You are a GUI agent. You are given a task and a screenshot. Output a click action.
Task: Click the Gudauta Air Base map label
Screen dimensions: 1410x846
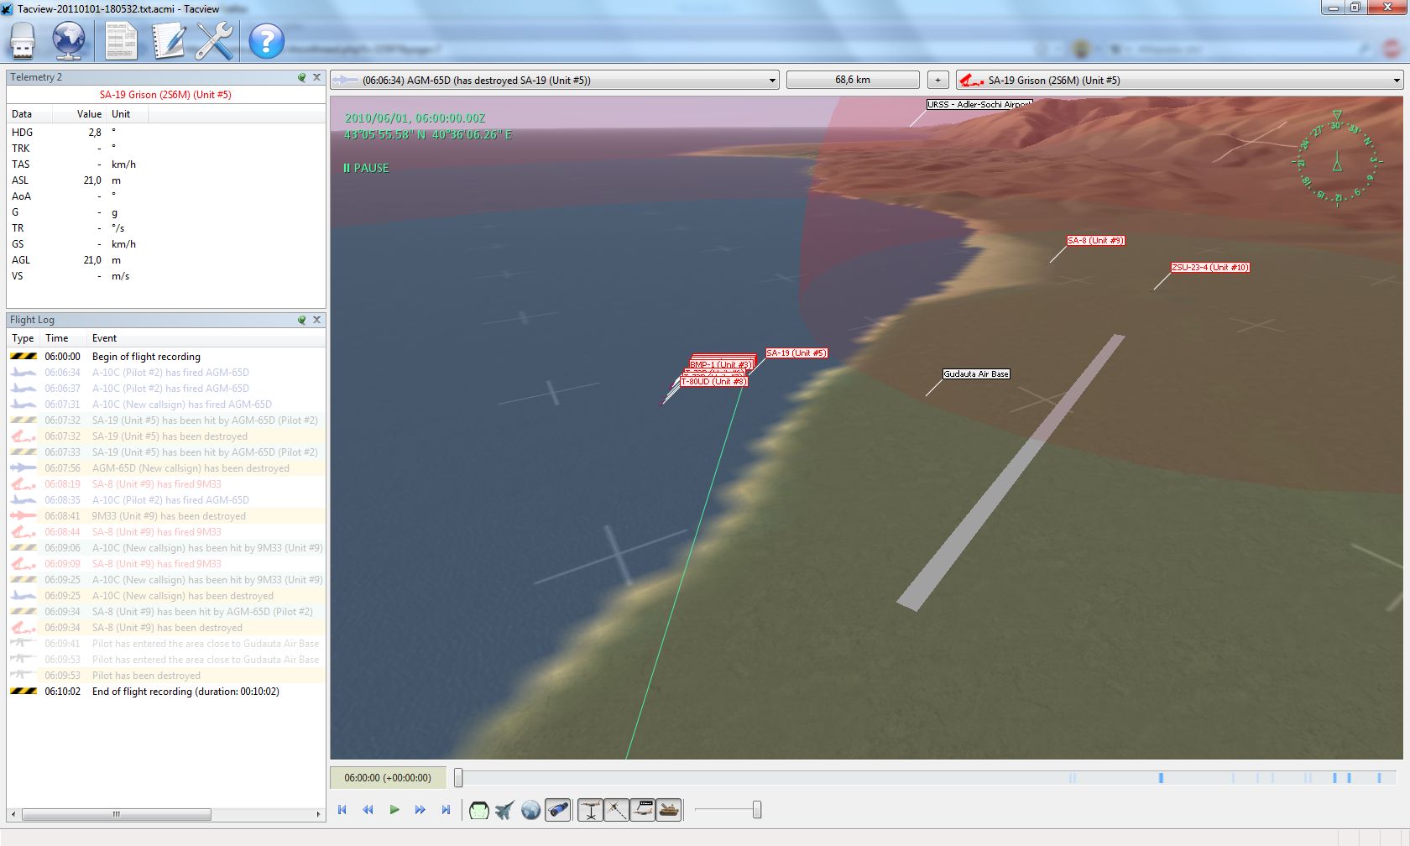(x=976, y=374)
